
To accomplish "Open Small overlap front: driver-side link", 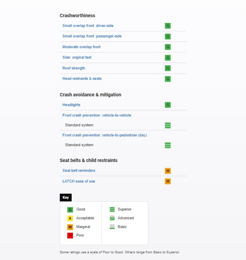I will tap(88, 26).
